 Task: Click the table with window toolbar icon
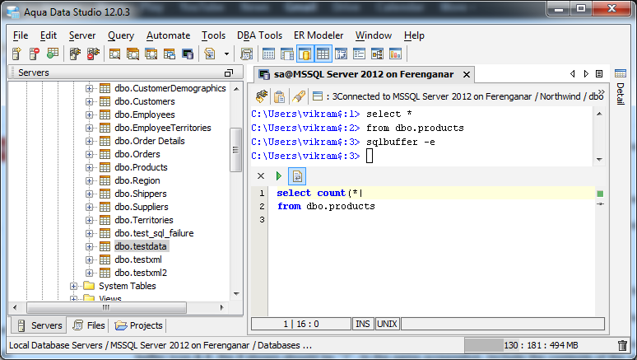pyautogui.click(x=170, y=54)
